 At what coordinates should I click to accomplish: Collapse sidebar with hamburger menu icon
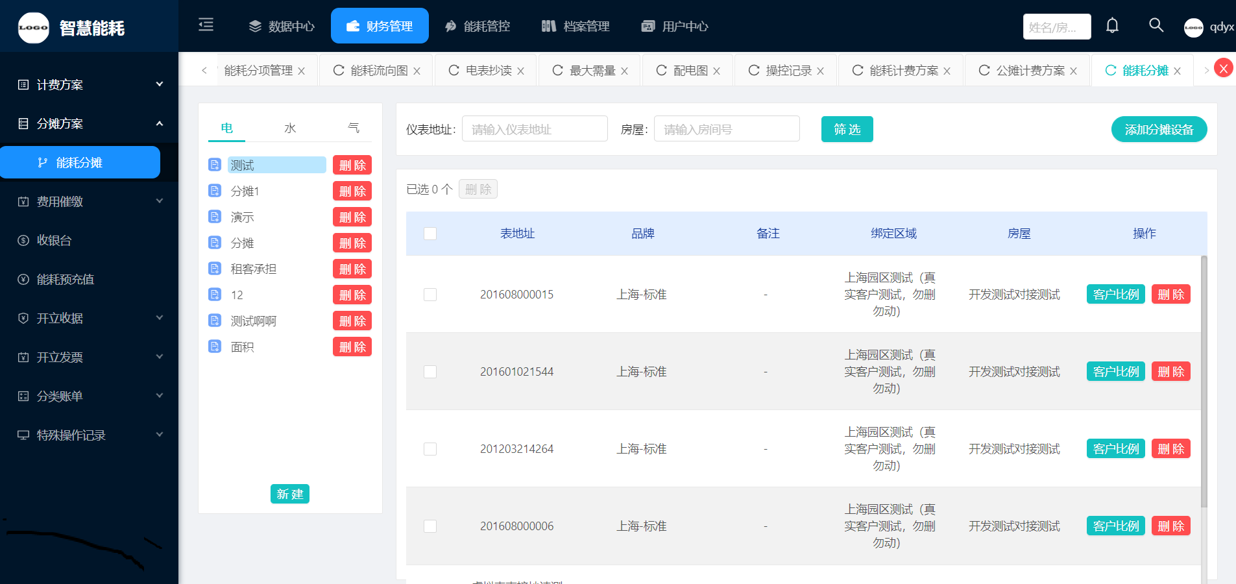[206, 25]
